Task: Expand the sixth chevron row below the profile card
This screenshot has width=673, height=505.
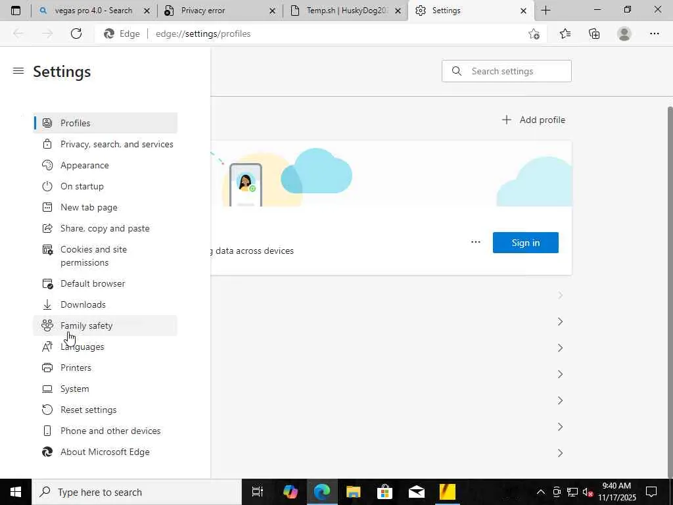Action: pyautogui.click(x=560, y=427)
